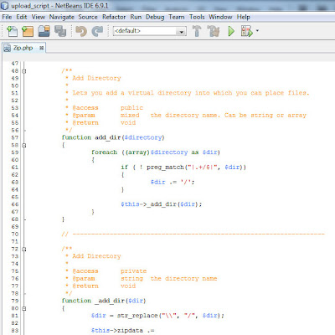Viewport: 335px width, 335px height.
Task: Click the New File icon
Action: point(12,31)
